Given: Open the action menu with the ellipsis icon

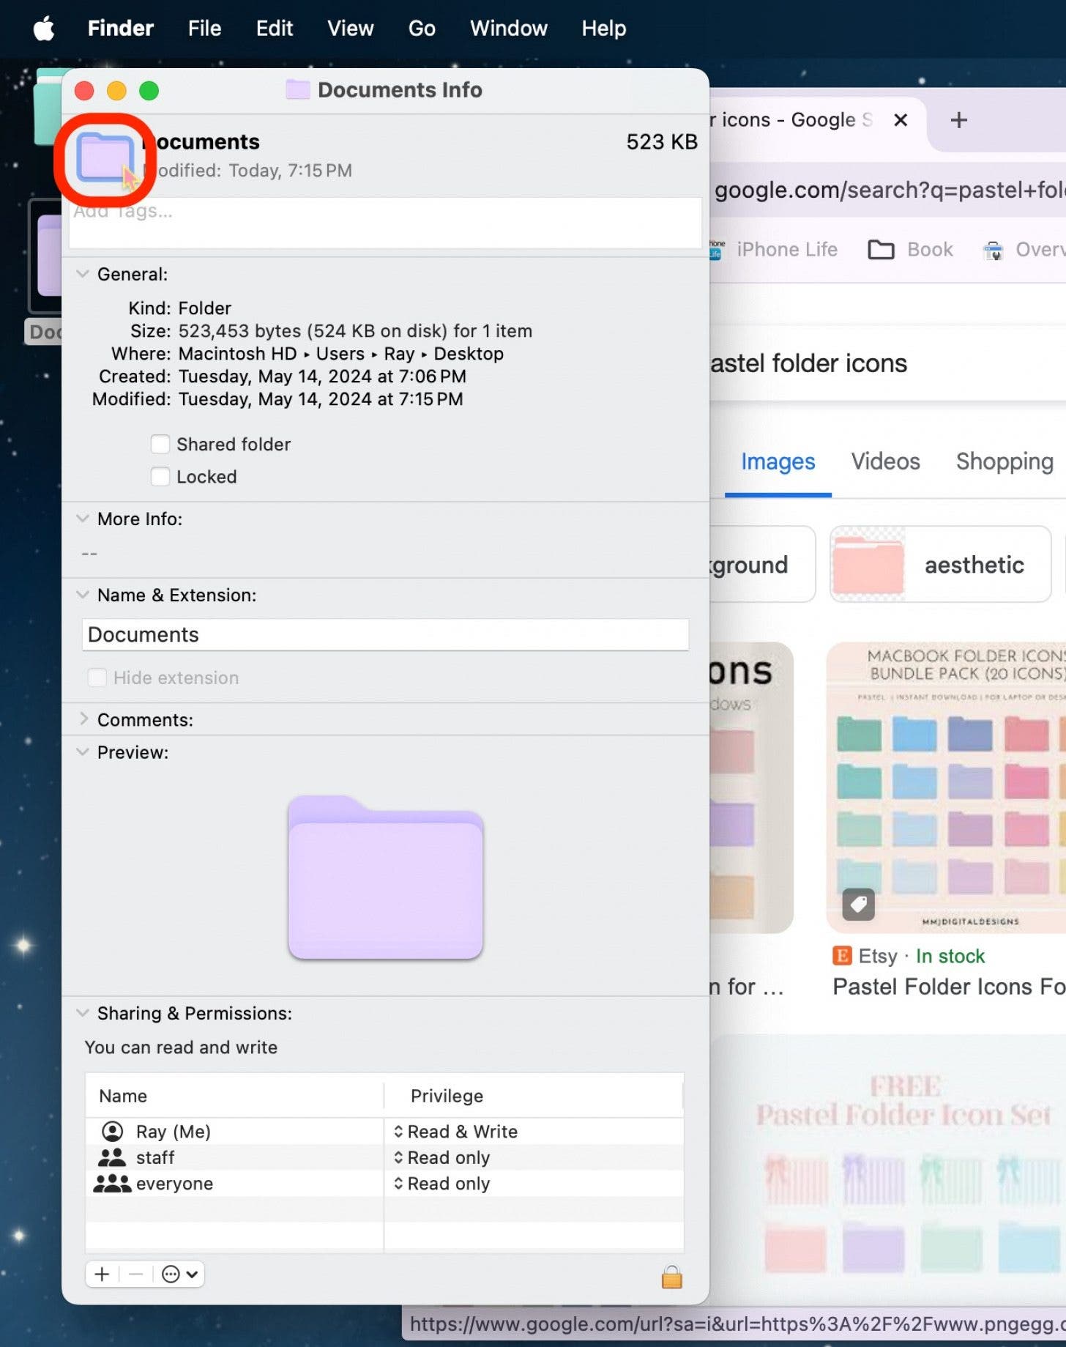Looking at the screenshot, I should point(179,1274).
